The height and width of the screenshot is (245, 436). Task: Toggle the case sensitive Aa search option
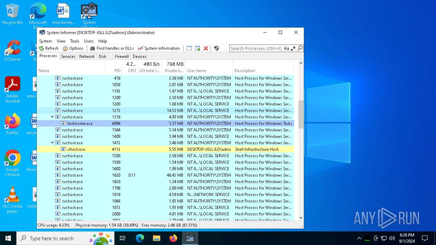[x=286, y=48]
